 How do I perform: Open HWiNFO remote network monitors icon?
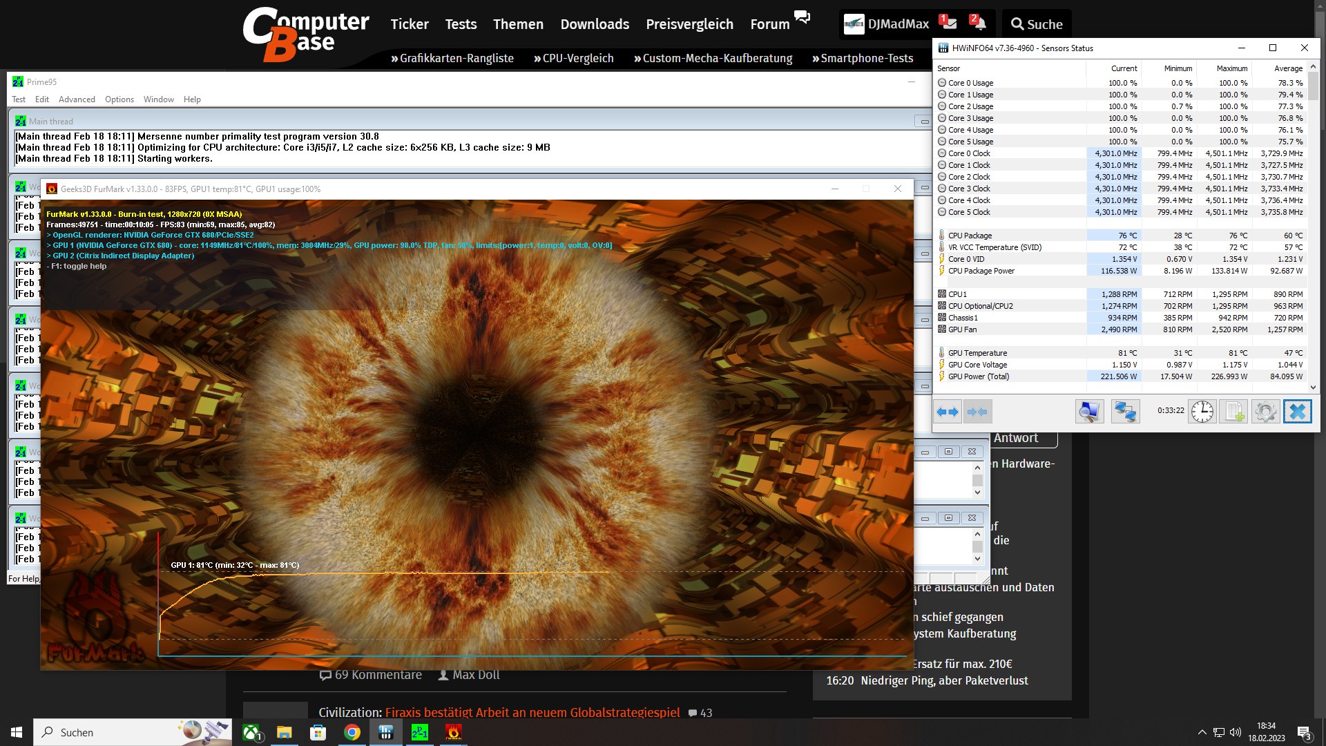pos(1125,412)
